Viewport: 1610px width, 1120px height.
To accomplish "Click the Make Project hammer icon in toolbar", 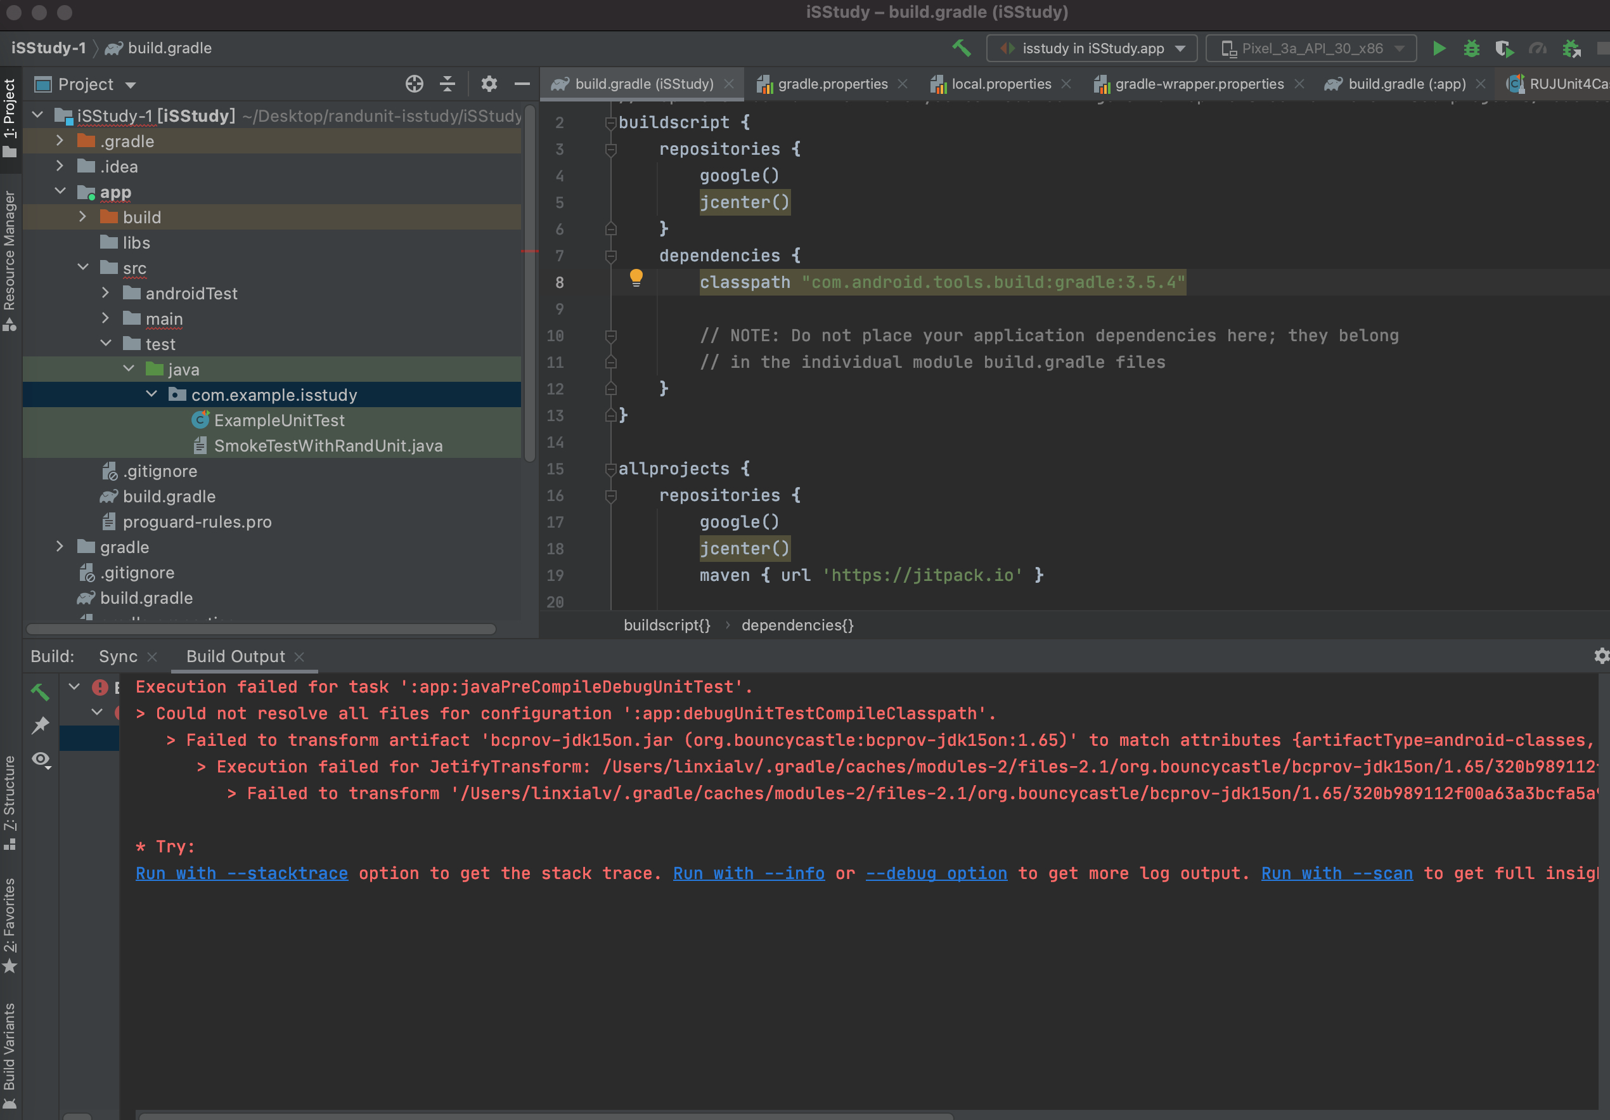I will (962, 48).
